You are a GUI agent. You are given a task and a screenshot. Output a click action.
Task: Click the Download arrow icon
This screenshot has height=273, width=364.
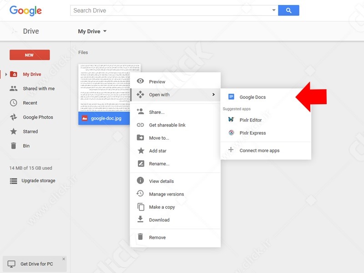[141, 220]
